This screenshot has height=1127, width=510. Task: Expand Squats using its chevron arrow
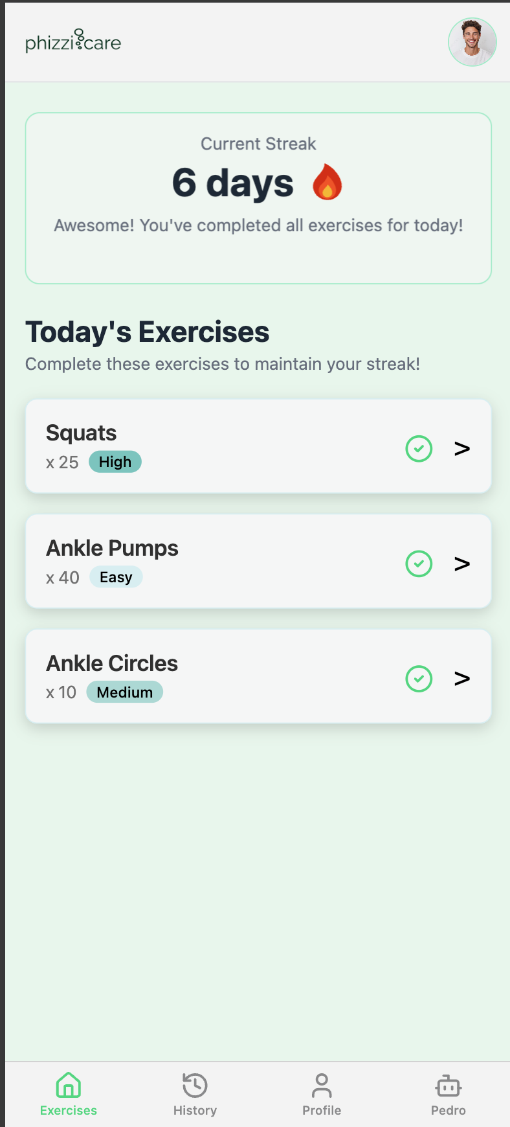pyautogui.click(x=462, y=448)
